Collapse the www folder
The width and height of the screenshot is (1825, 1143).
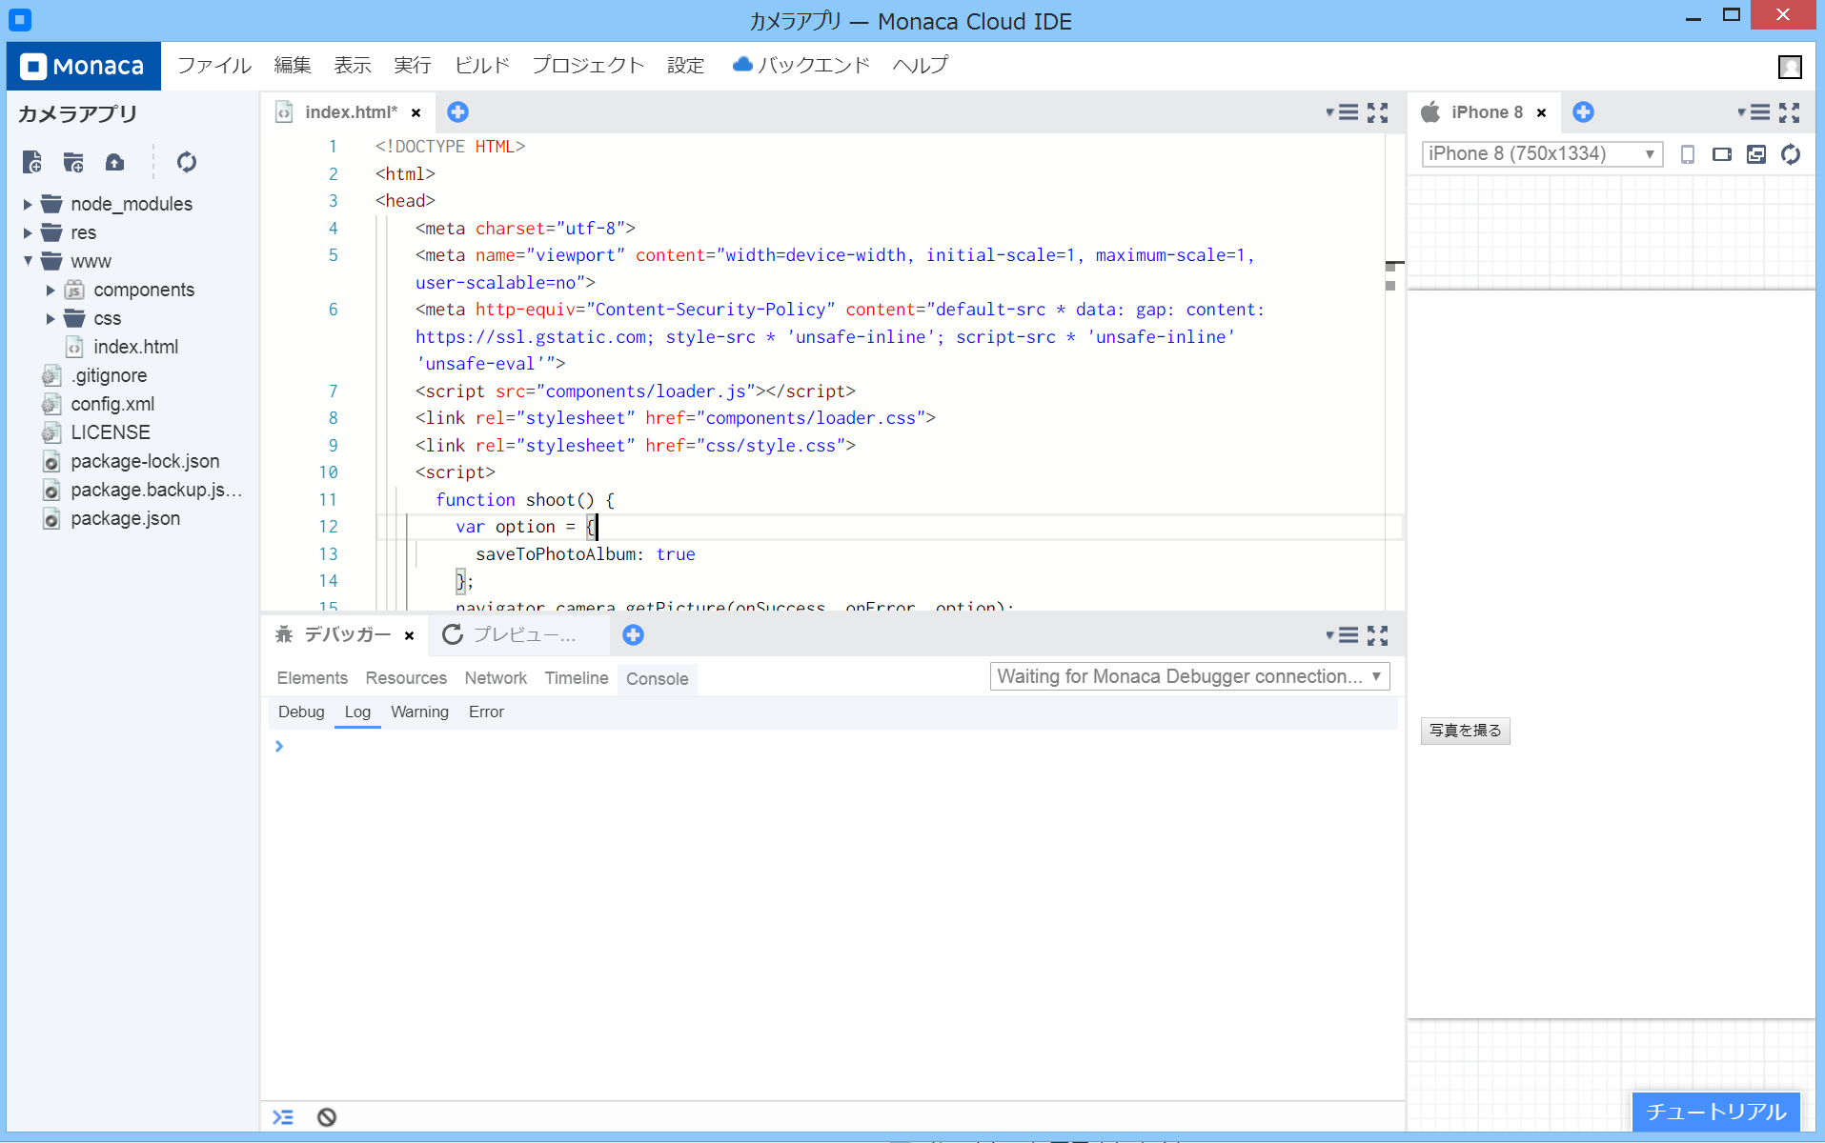[x=28, y=261]
